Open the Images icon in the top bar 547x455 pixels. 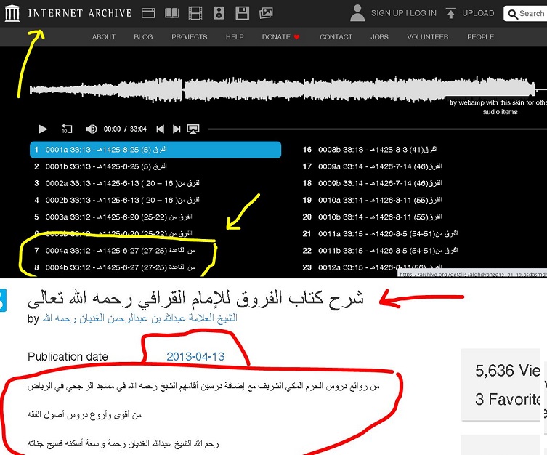point(266,13)
